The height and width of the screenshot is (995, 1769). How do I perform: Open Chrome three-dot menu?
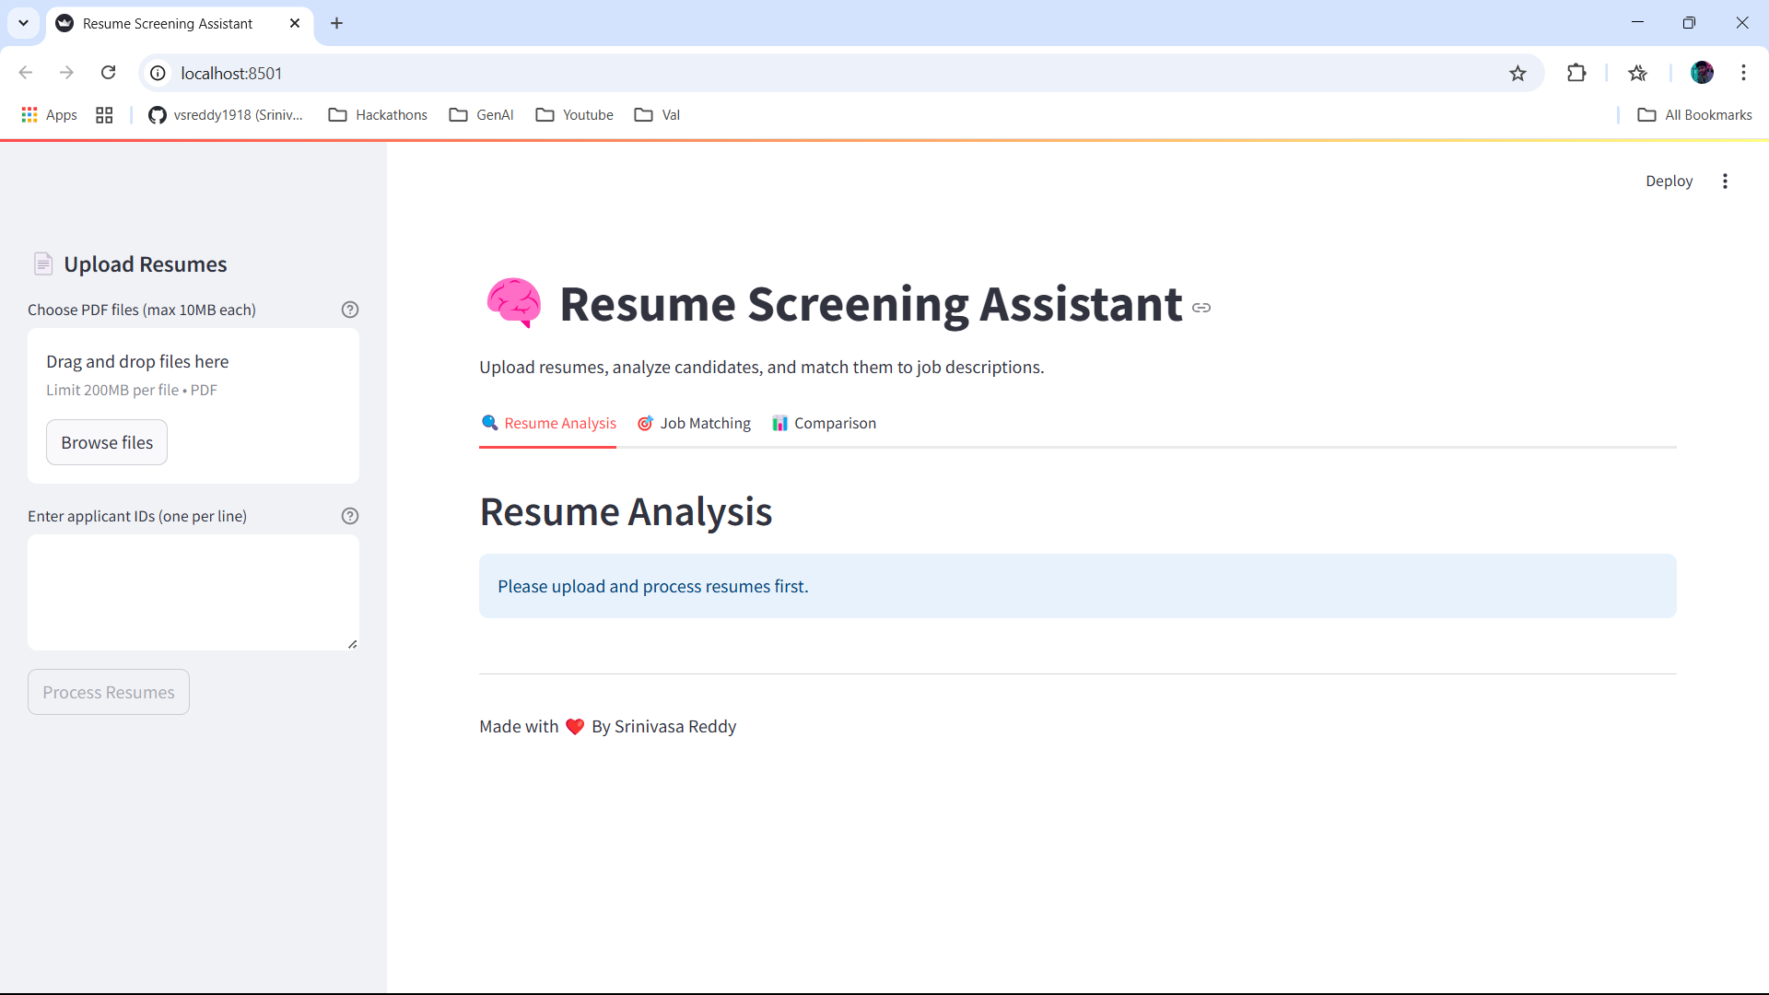point(1743,73)
